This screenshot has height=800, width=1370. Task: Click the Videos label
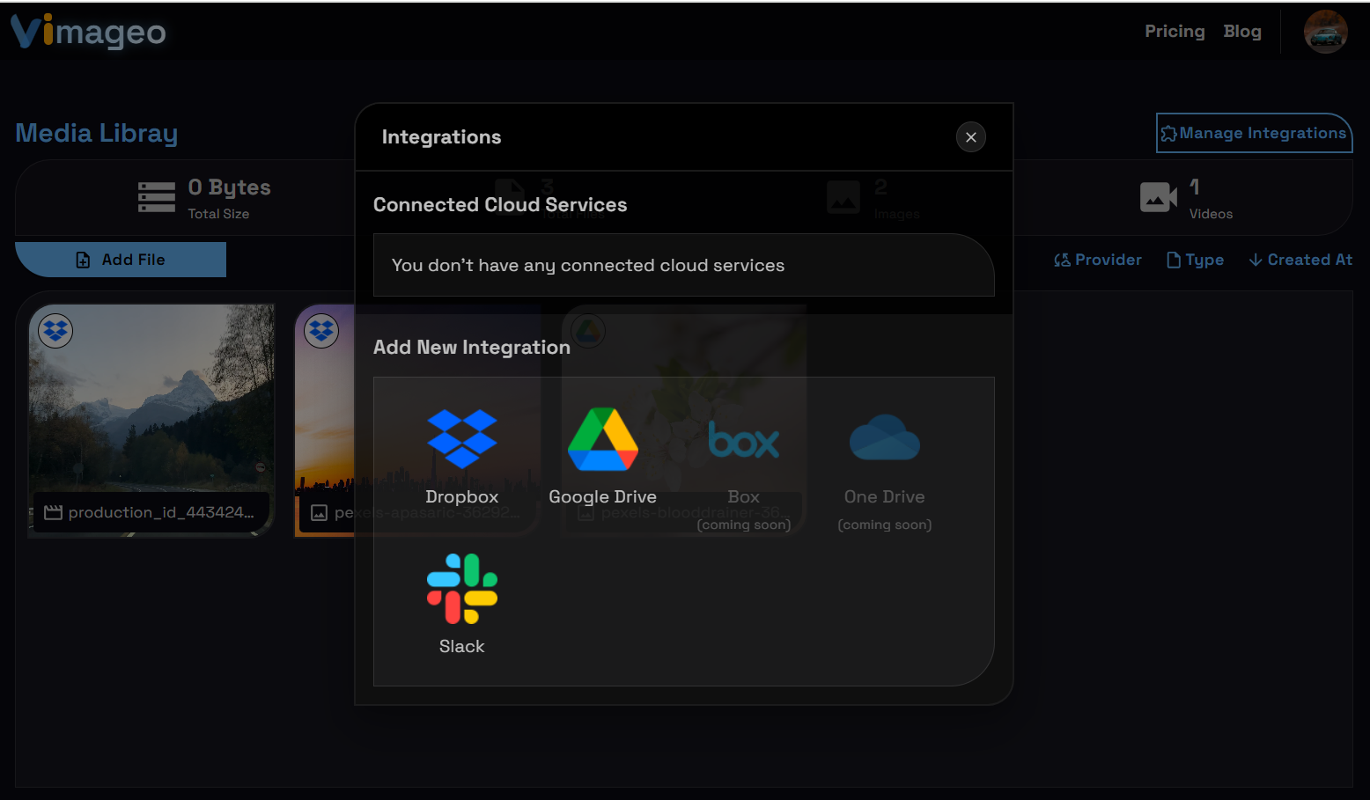coord(1211,214)
